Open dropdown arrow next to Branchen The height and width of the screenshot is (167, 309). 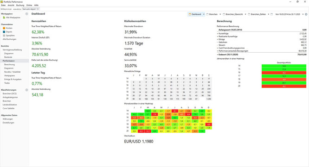pos(220,14)
